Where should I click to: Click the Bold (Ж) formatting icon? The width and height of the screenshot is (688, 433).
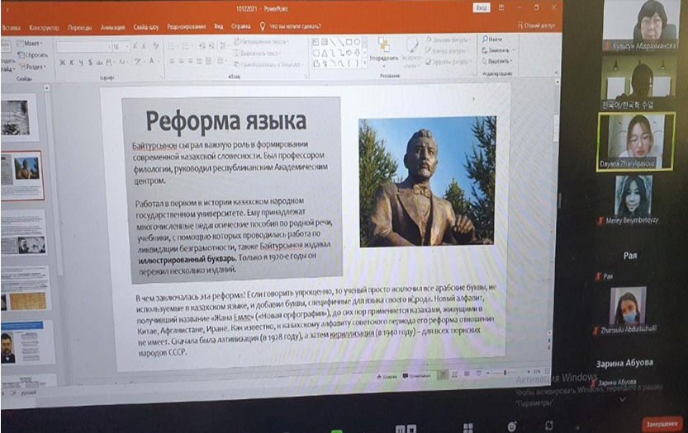point(61,62)
